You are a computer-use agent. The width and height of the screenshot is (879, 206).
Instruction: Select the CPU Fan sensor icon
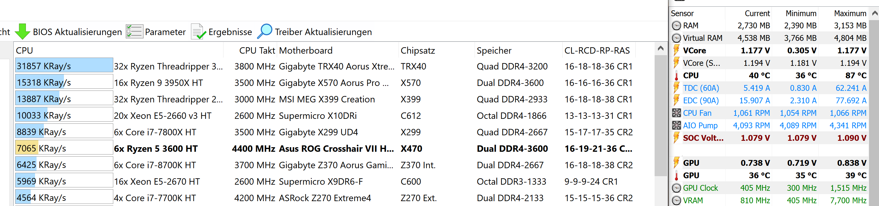tap(676, 113)
